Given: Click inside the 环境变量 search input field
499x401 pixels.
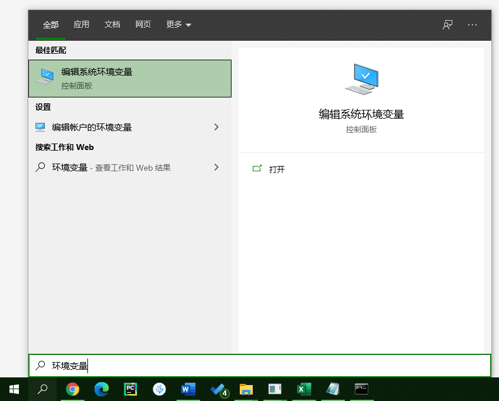Looking at the screenshot, I should click(x=260, y=366).
